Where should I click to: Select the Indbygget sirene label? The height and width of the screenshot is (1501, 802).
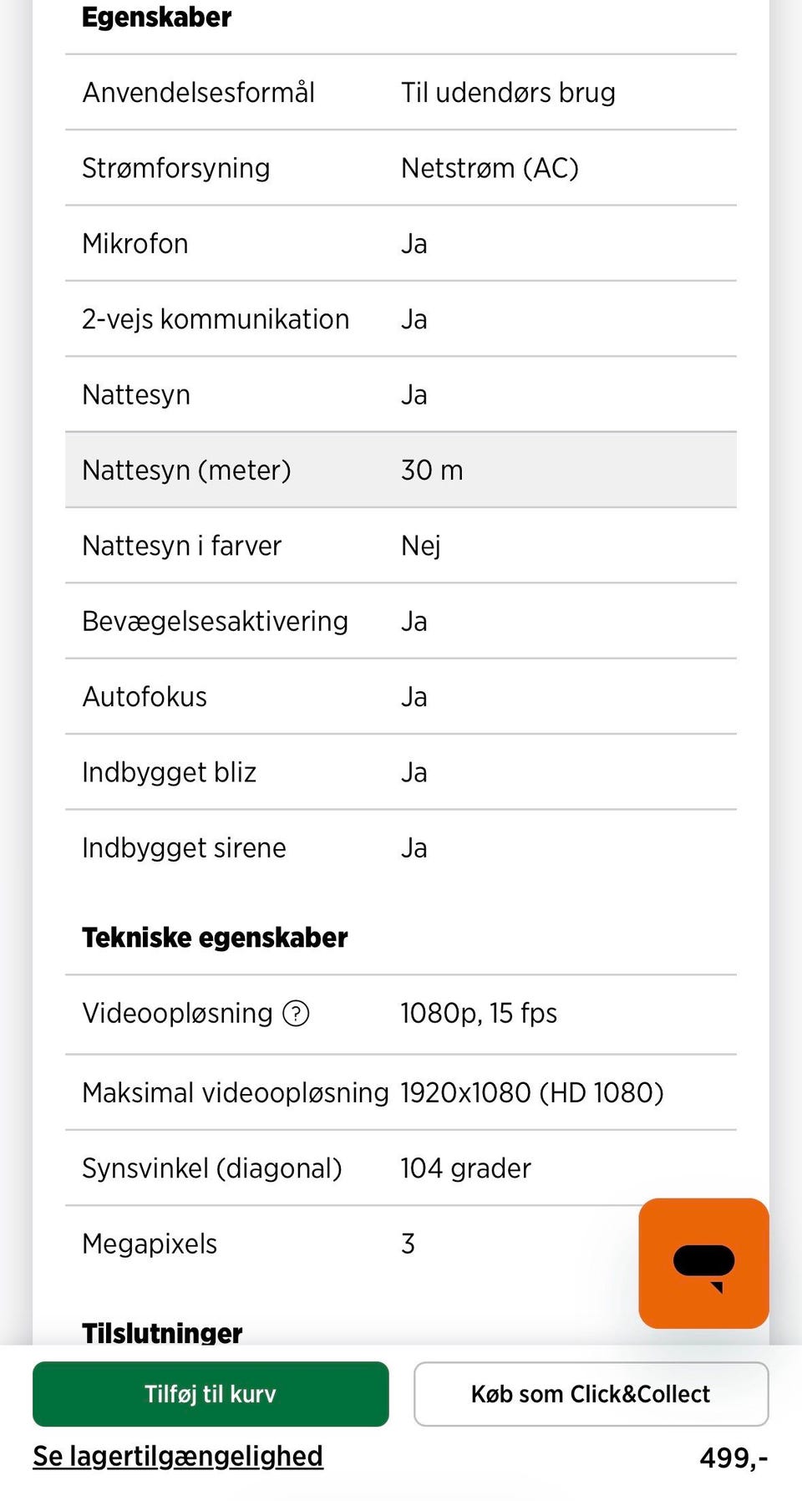coord(184,848)
